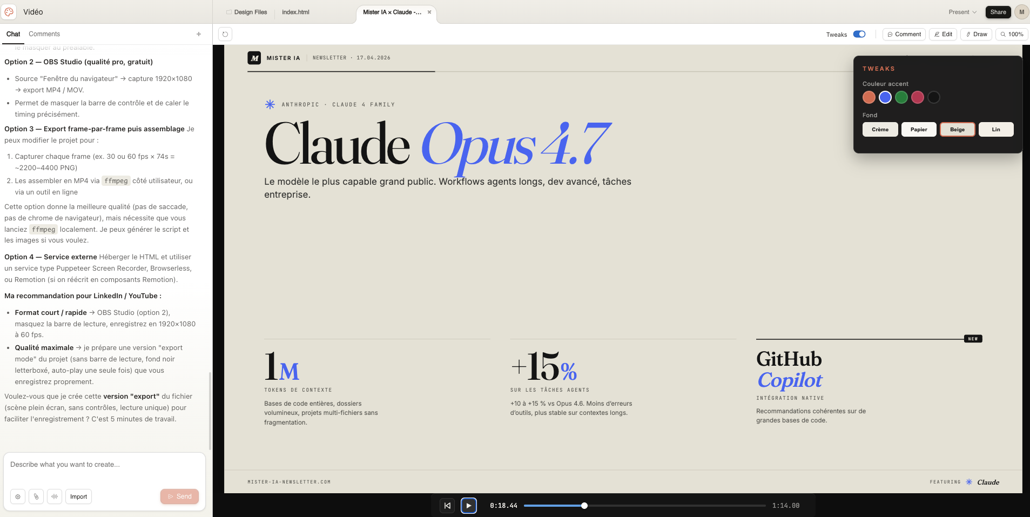Click the chat panel scrollbar
1030x517 pixels.
tap(210, 411)
